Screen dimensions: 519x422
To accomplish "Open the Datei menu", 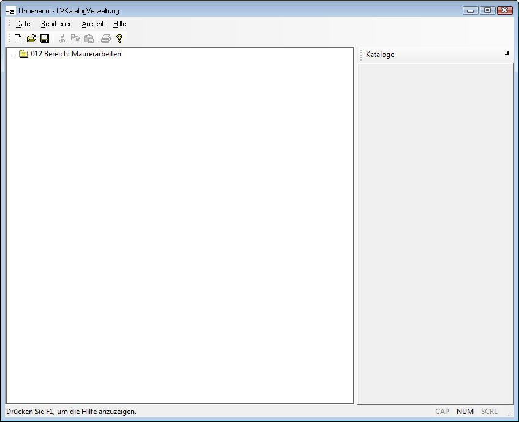I will click(24, 24).
